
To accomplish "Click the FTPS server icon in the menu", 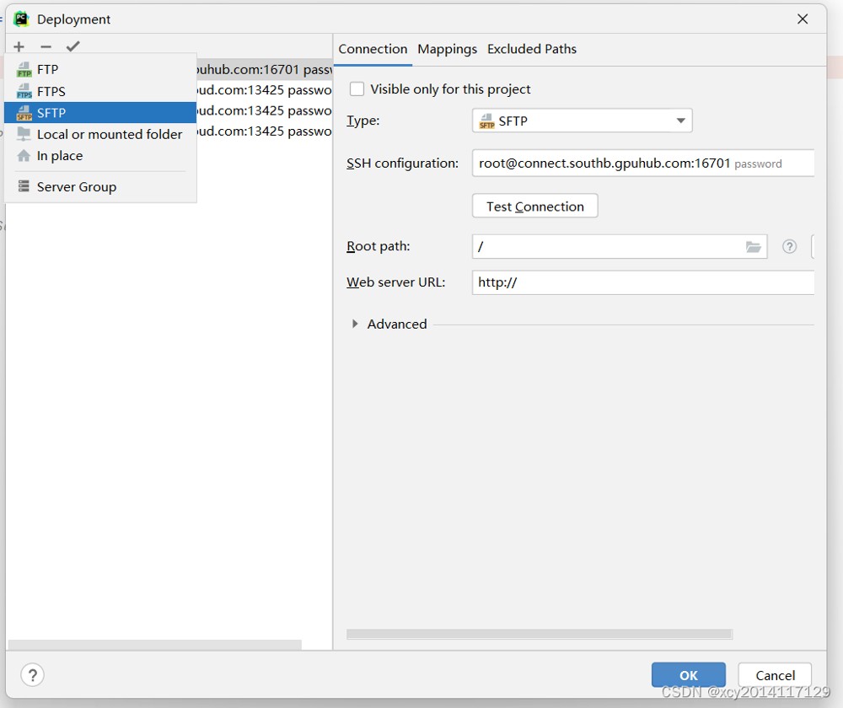I will click(24, 91).
